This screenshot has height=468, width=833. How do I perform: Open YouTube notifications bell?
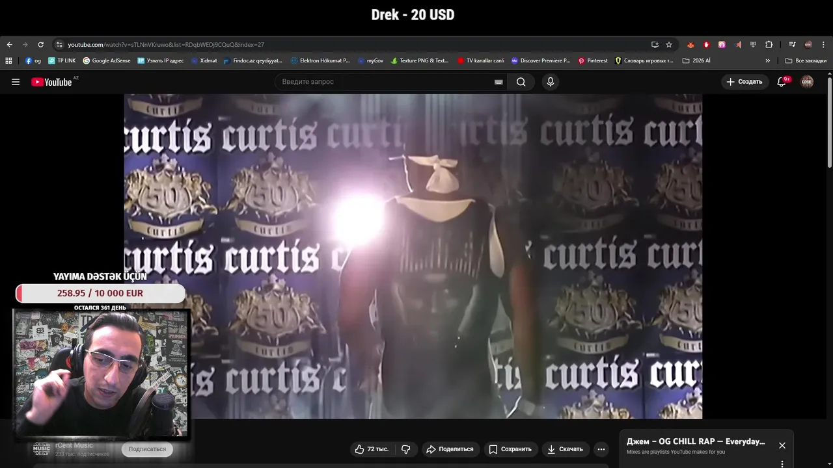point(782,82)
